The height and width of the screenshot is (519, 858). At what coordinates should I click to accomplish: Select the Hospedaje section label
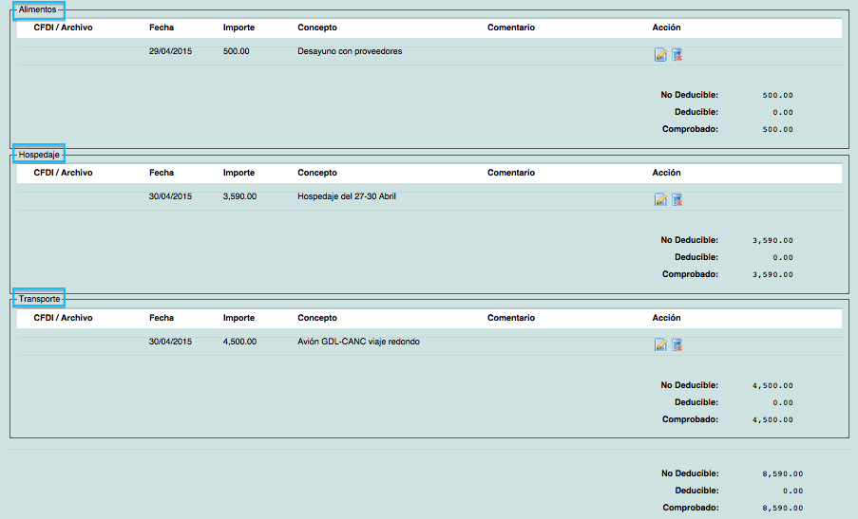tap(39, 154)
